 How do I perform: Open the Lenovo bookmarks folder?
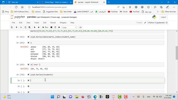(36, 12)
